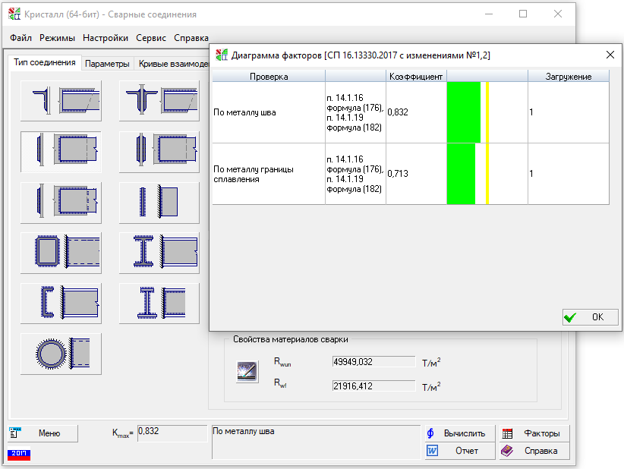The height and width of the screenshot is (469, 624).
Task: Click the welding materials properties icon
Action: (247, 371)
